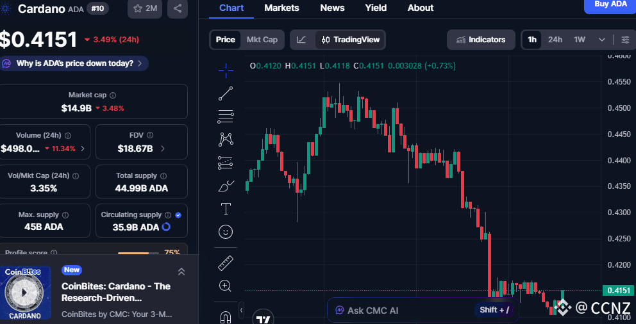Click the New badge on CoinBites card

pyautogui.click(x=72, y=270)
